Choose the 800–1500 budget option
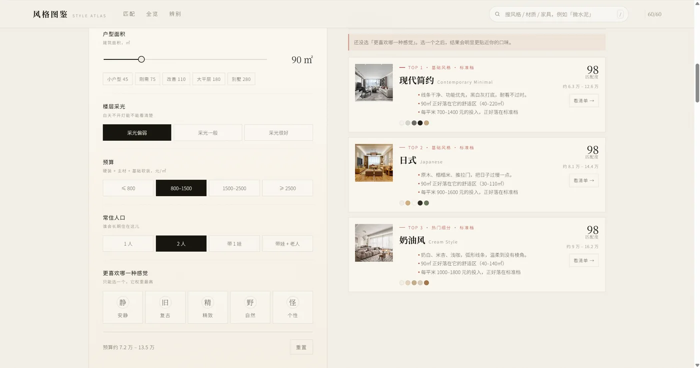The height and width of the screenshot is (368, 700). (x=181, y=188)
